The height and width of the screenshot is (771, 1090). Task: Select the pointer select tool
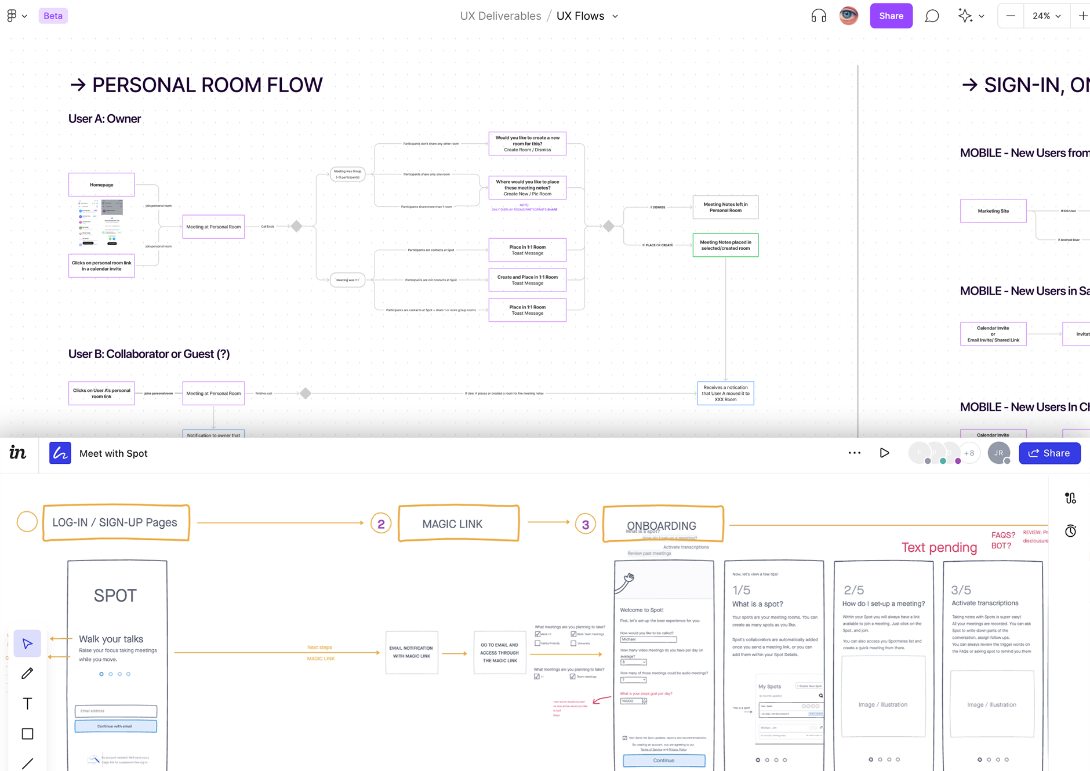point(27,643)
